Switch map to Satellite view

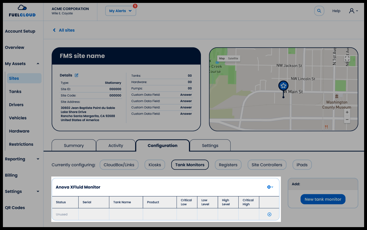(233, 58)
